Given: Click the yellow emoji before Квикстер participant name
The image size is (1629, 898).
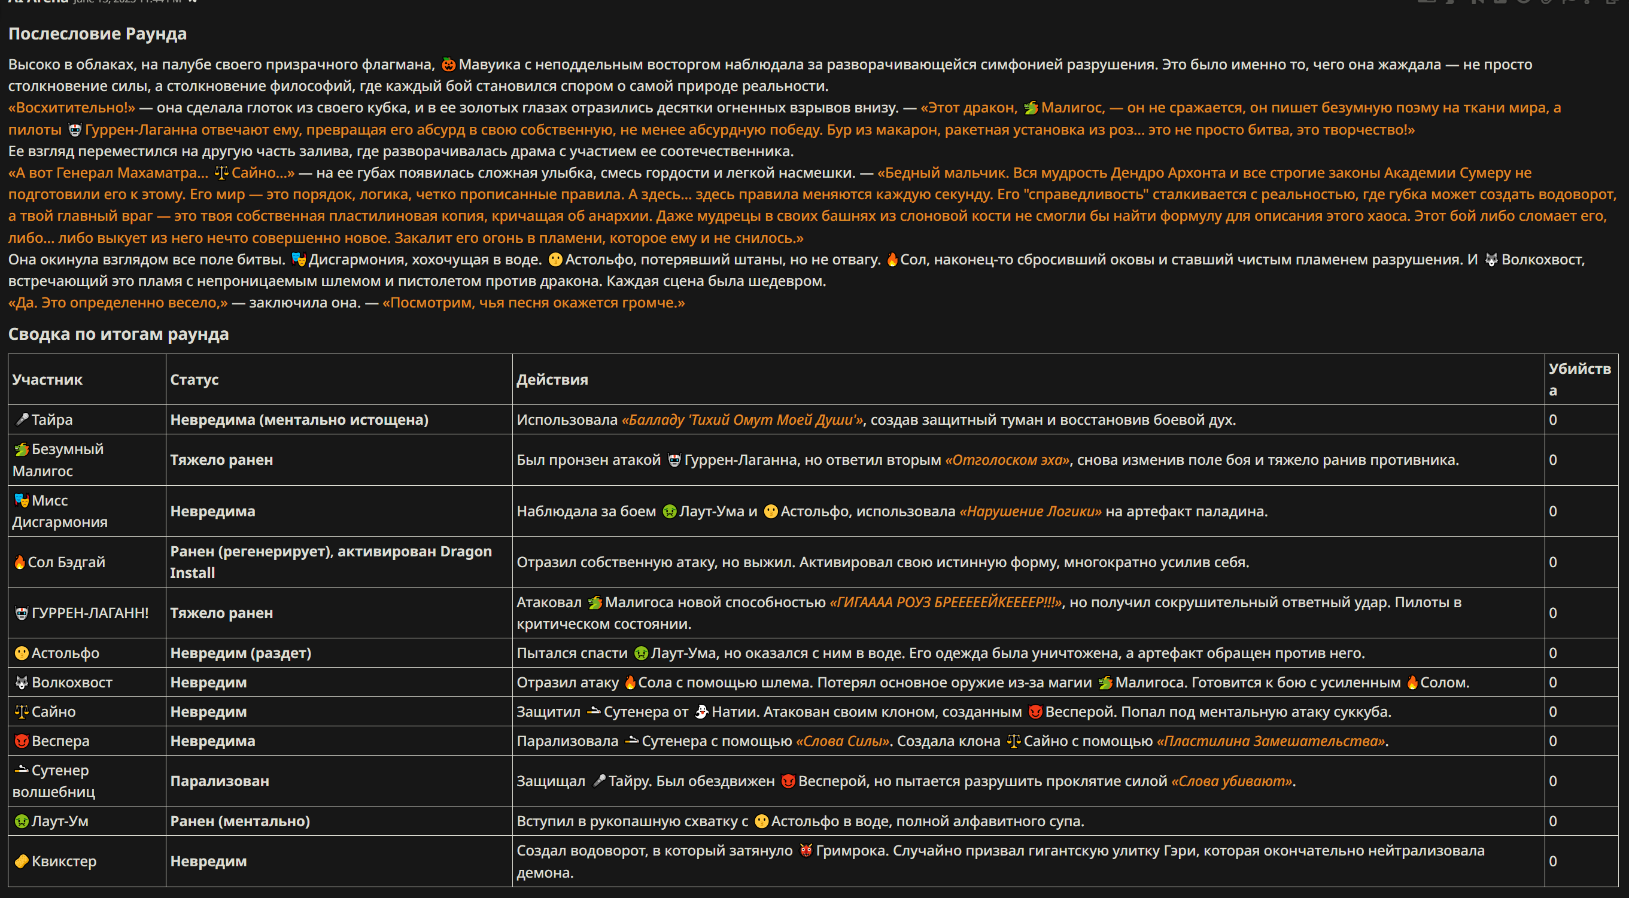Looking at the screenshot, I should coord(22,861).
